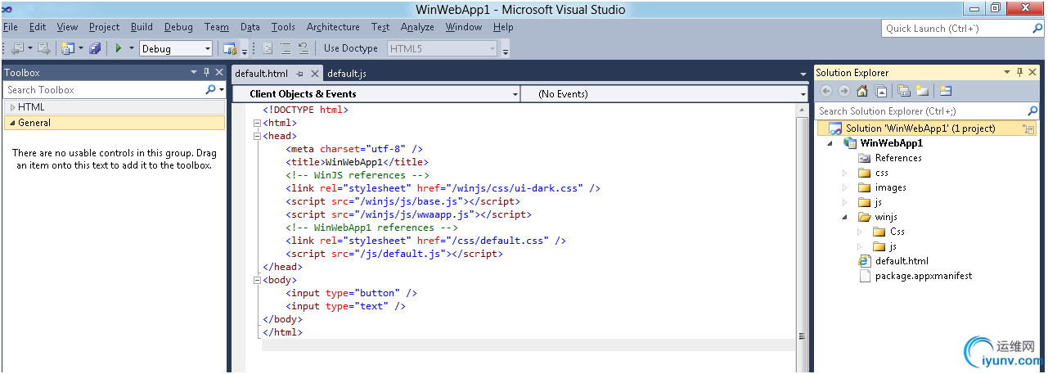Switch to the default.js tab
The image size is (1048, 374).
coord(347,73)
